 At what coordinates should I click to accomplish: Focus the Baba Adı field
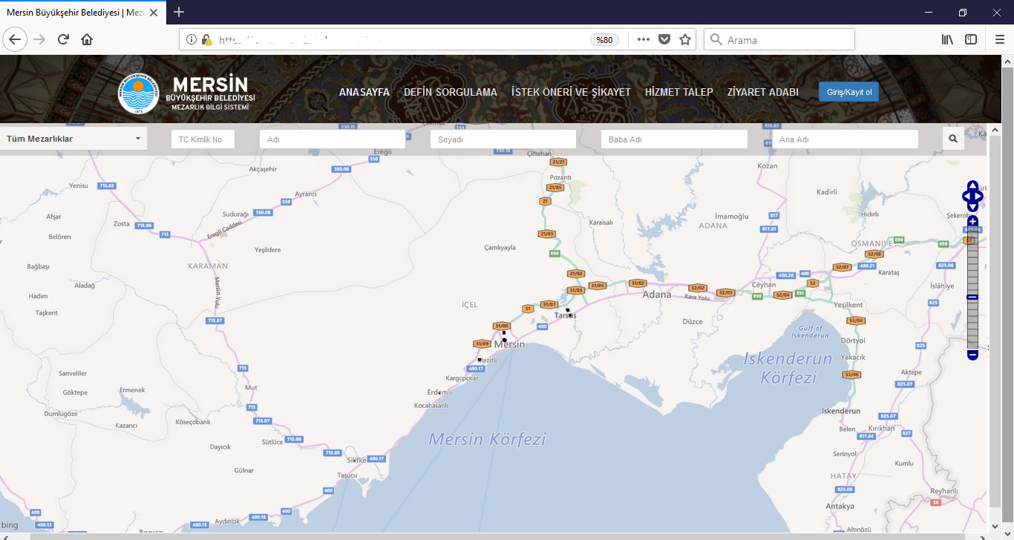pos(674,139)
